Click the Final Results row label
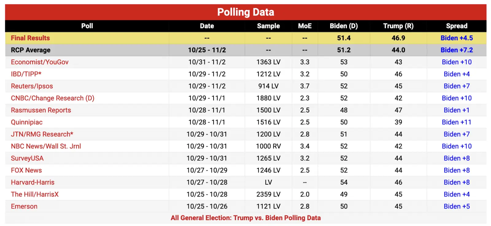 tap(30, 38)
